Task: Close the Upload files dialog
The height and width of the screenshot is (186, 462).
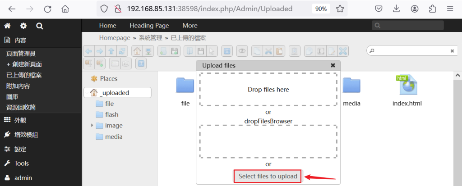Action: [333, 65]
